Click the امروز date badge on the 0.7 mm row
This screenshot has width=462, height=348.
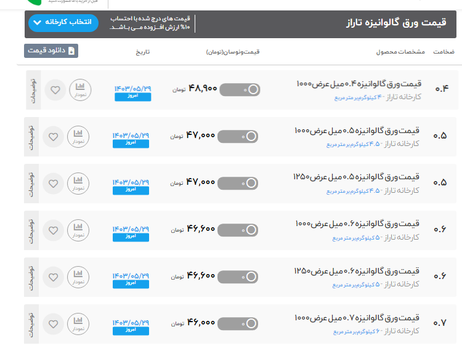tap(131, 330)
